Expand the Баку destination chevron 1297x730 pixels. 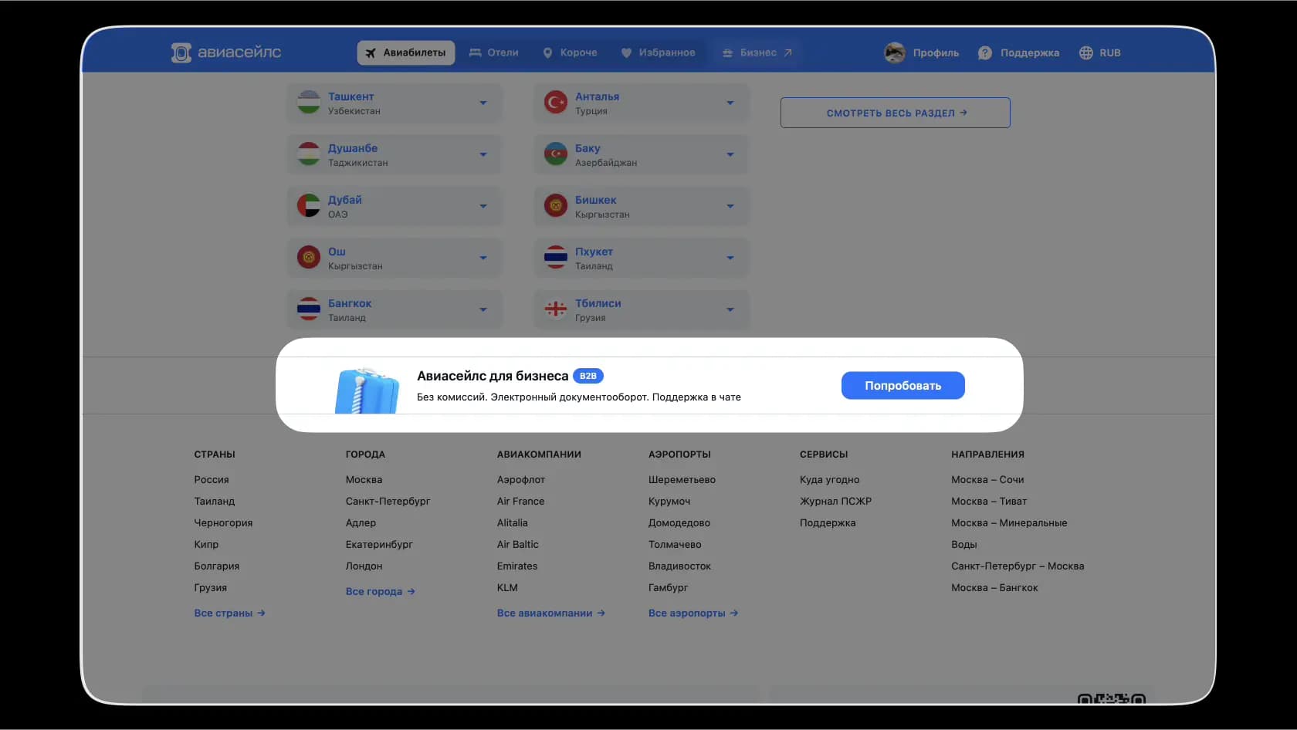(x=730, y=154)
